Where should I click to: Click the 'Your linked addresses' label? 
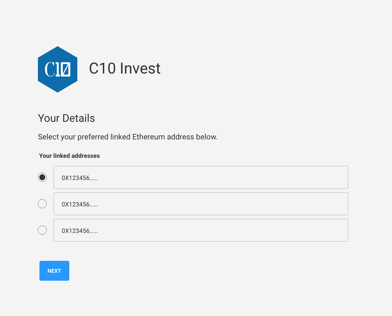pos(69,156)
